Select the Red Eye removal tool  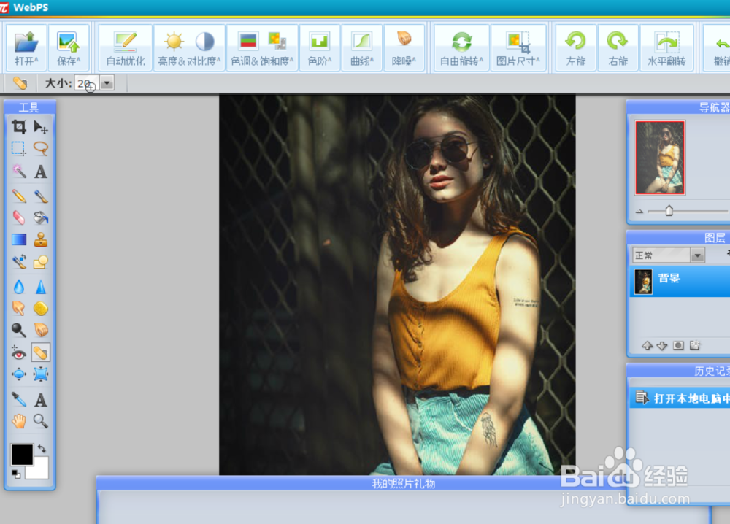coord(19,352)
